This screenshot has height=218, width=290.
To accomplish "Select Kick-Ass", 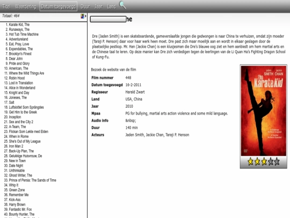I will [x=15, y=200].
